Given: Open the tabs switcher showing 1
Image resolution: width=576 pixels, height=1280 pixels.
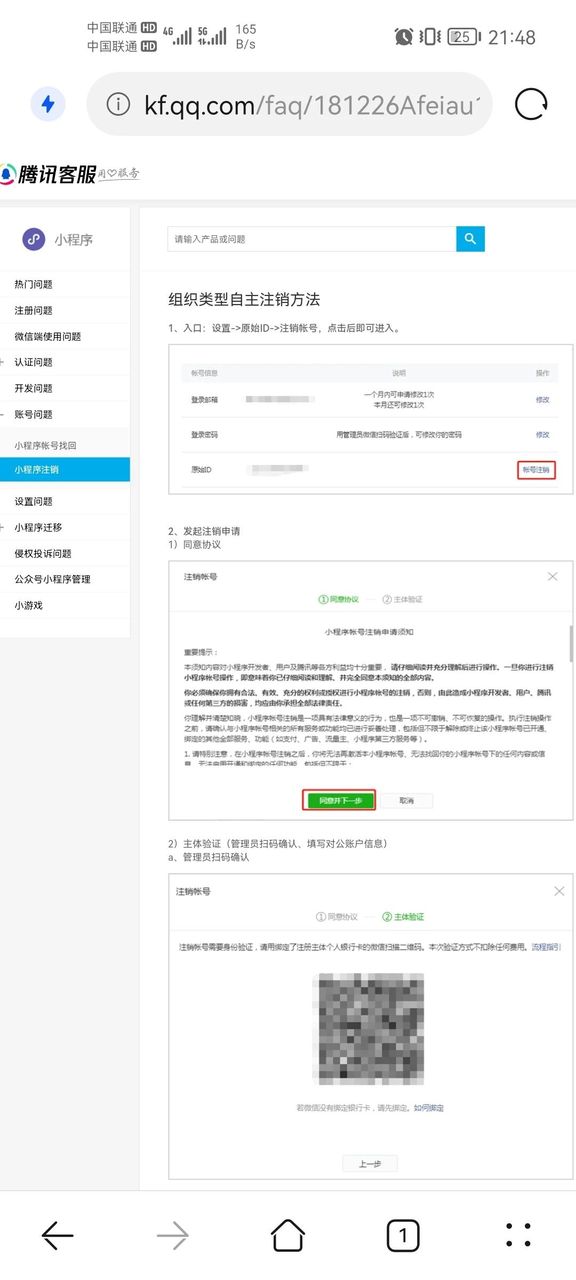Looking at the screenshot, I should (x=403, y=1235).
